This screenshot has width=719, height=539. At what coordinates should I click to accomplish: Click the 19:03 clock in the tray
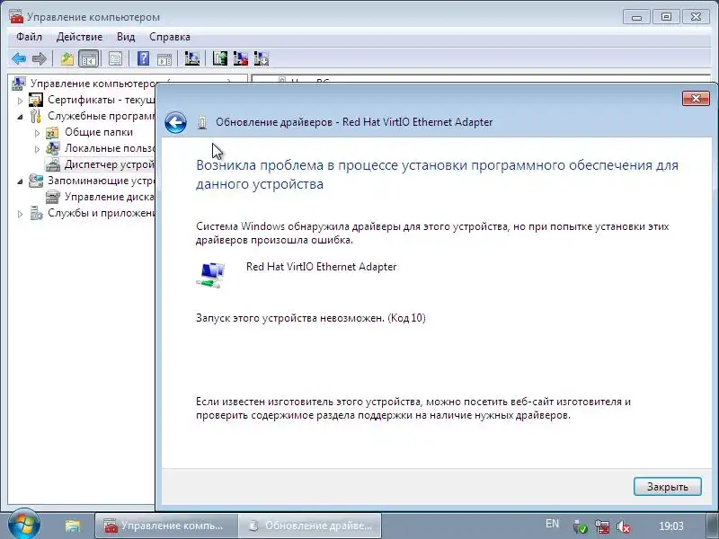click(x=670, y=526)
